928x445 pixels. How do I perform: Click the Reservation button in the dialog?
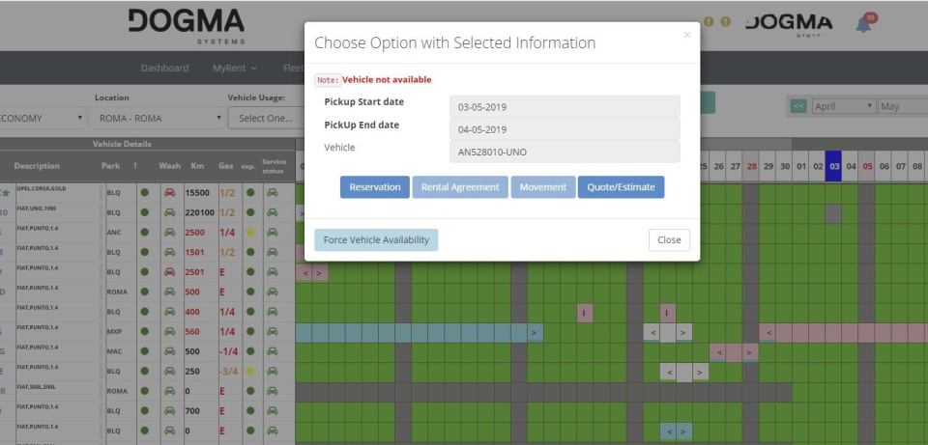375,186
